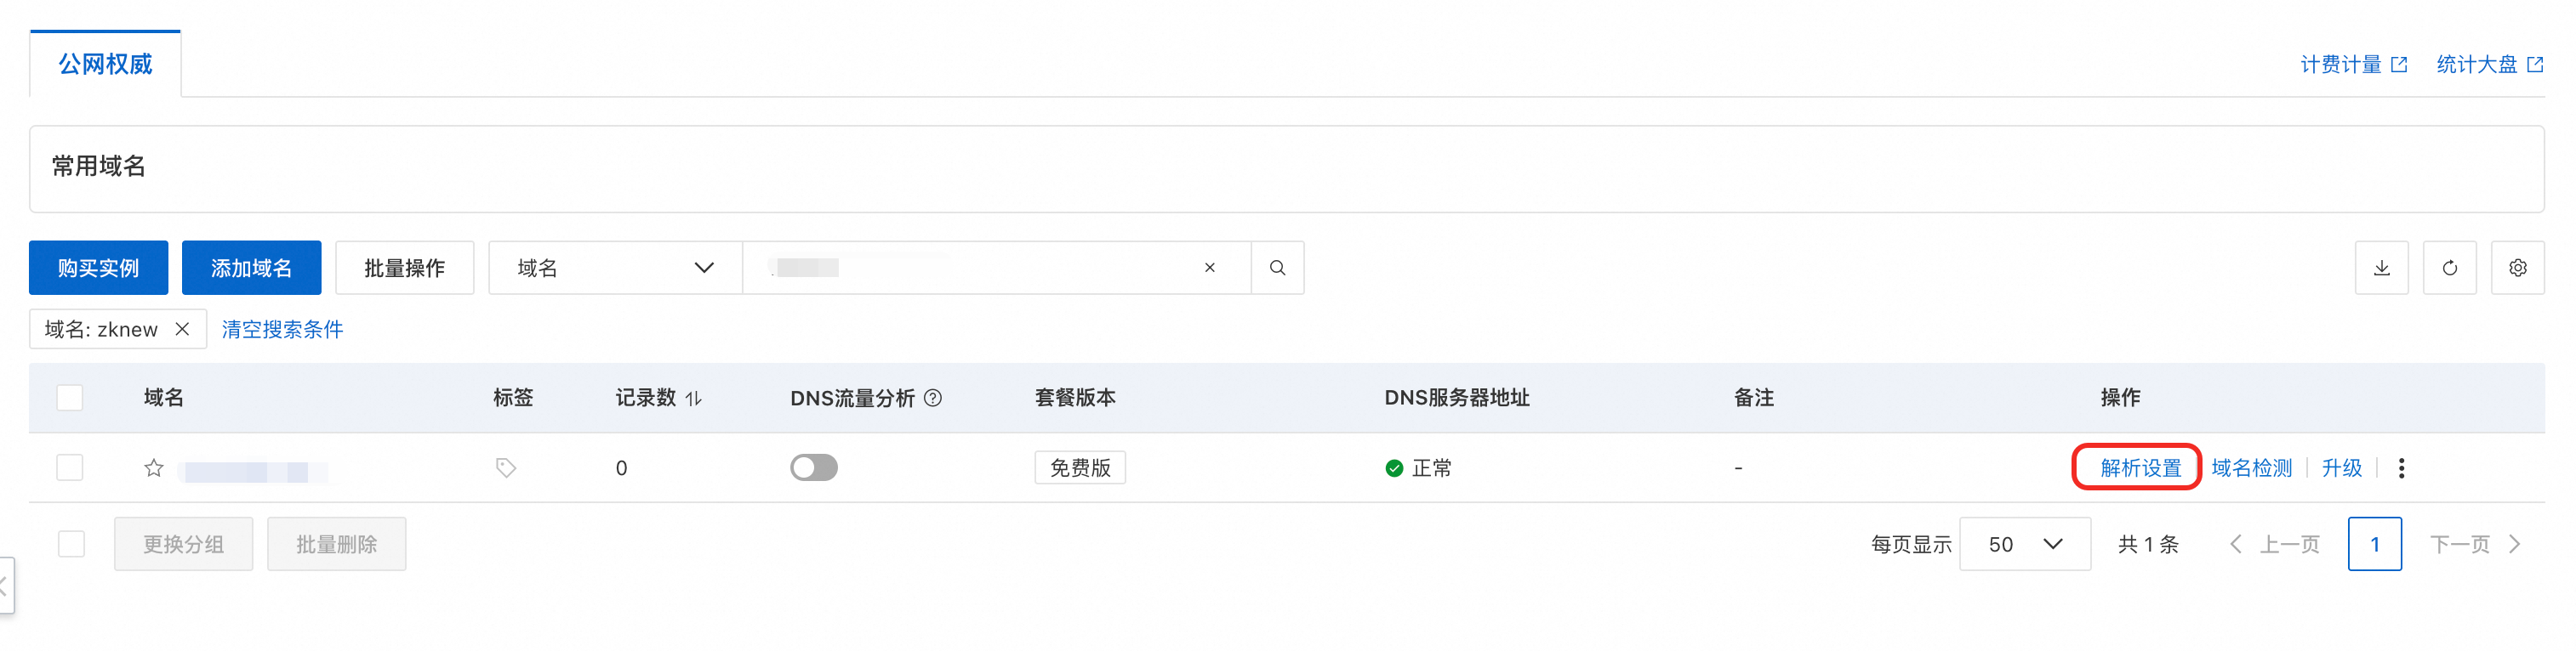The height and width of the screenshot is (651, 2576).
Task: Enable the DNS流量分析 toggle
Action: point(813,467)
